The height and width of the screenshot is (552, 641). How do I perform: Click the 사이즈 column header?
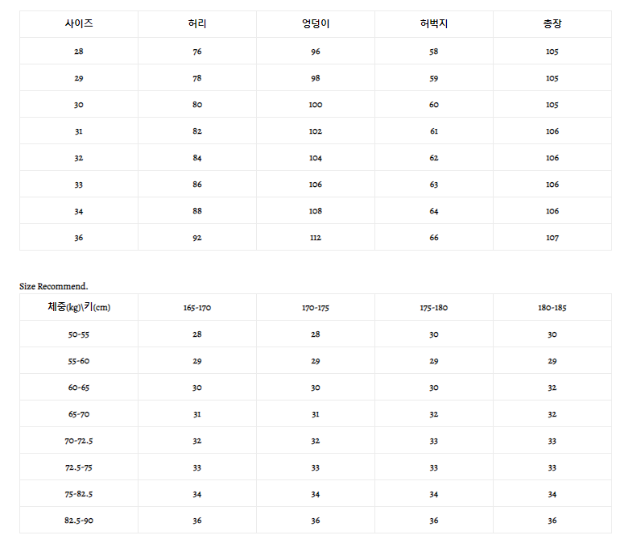(x=79, y=24)
